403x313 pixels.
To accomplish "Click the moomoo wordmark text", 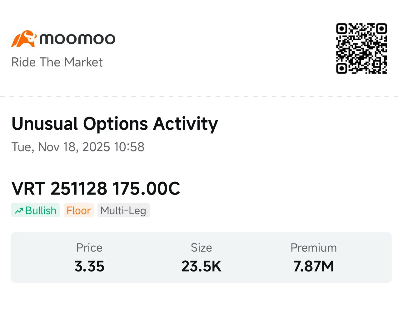I will coord(77,39).
